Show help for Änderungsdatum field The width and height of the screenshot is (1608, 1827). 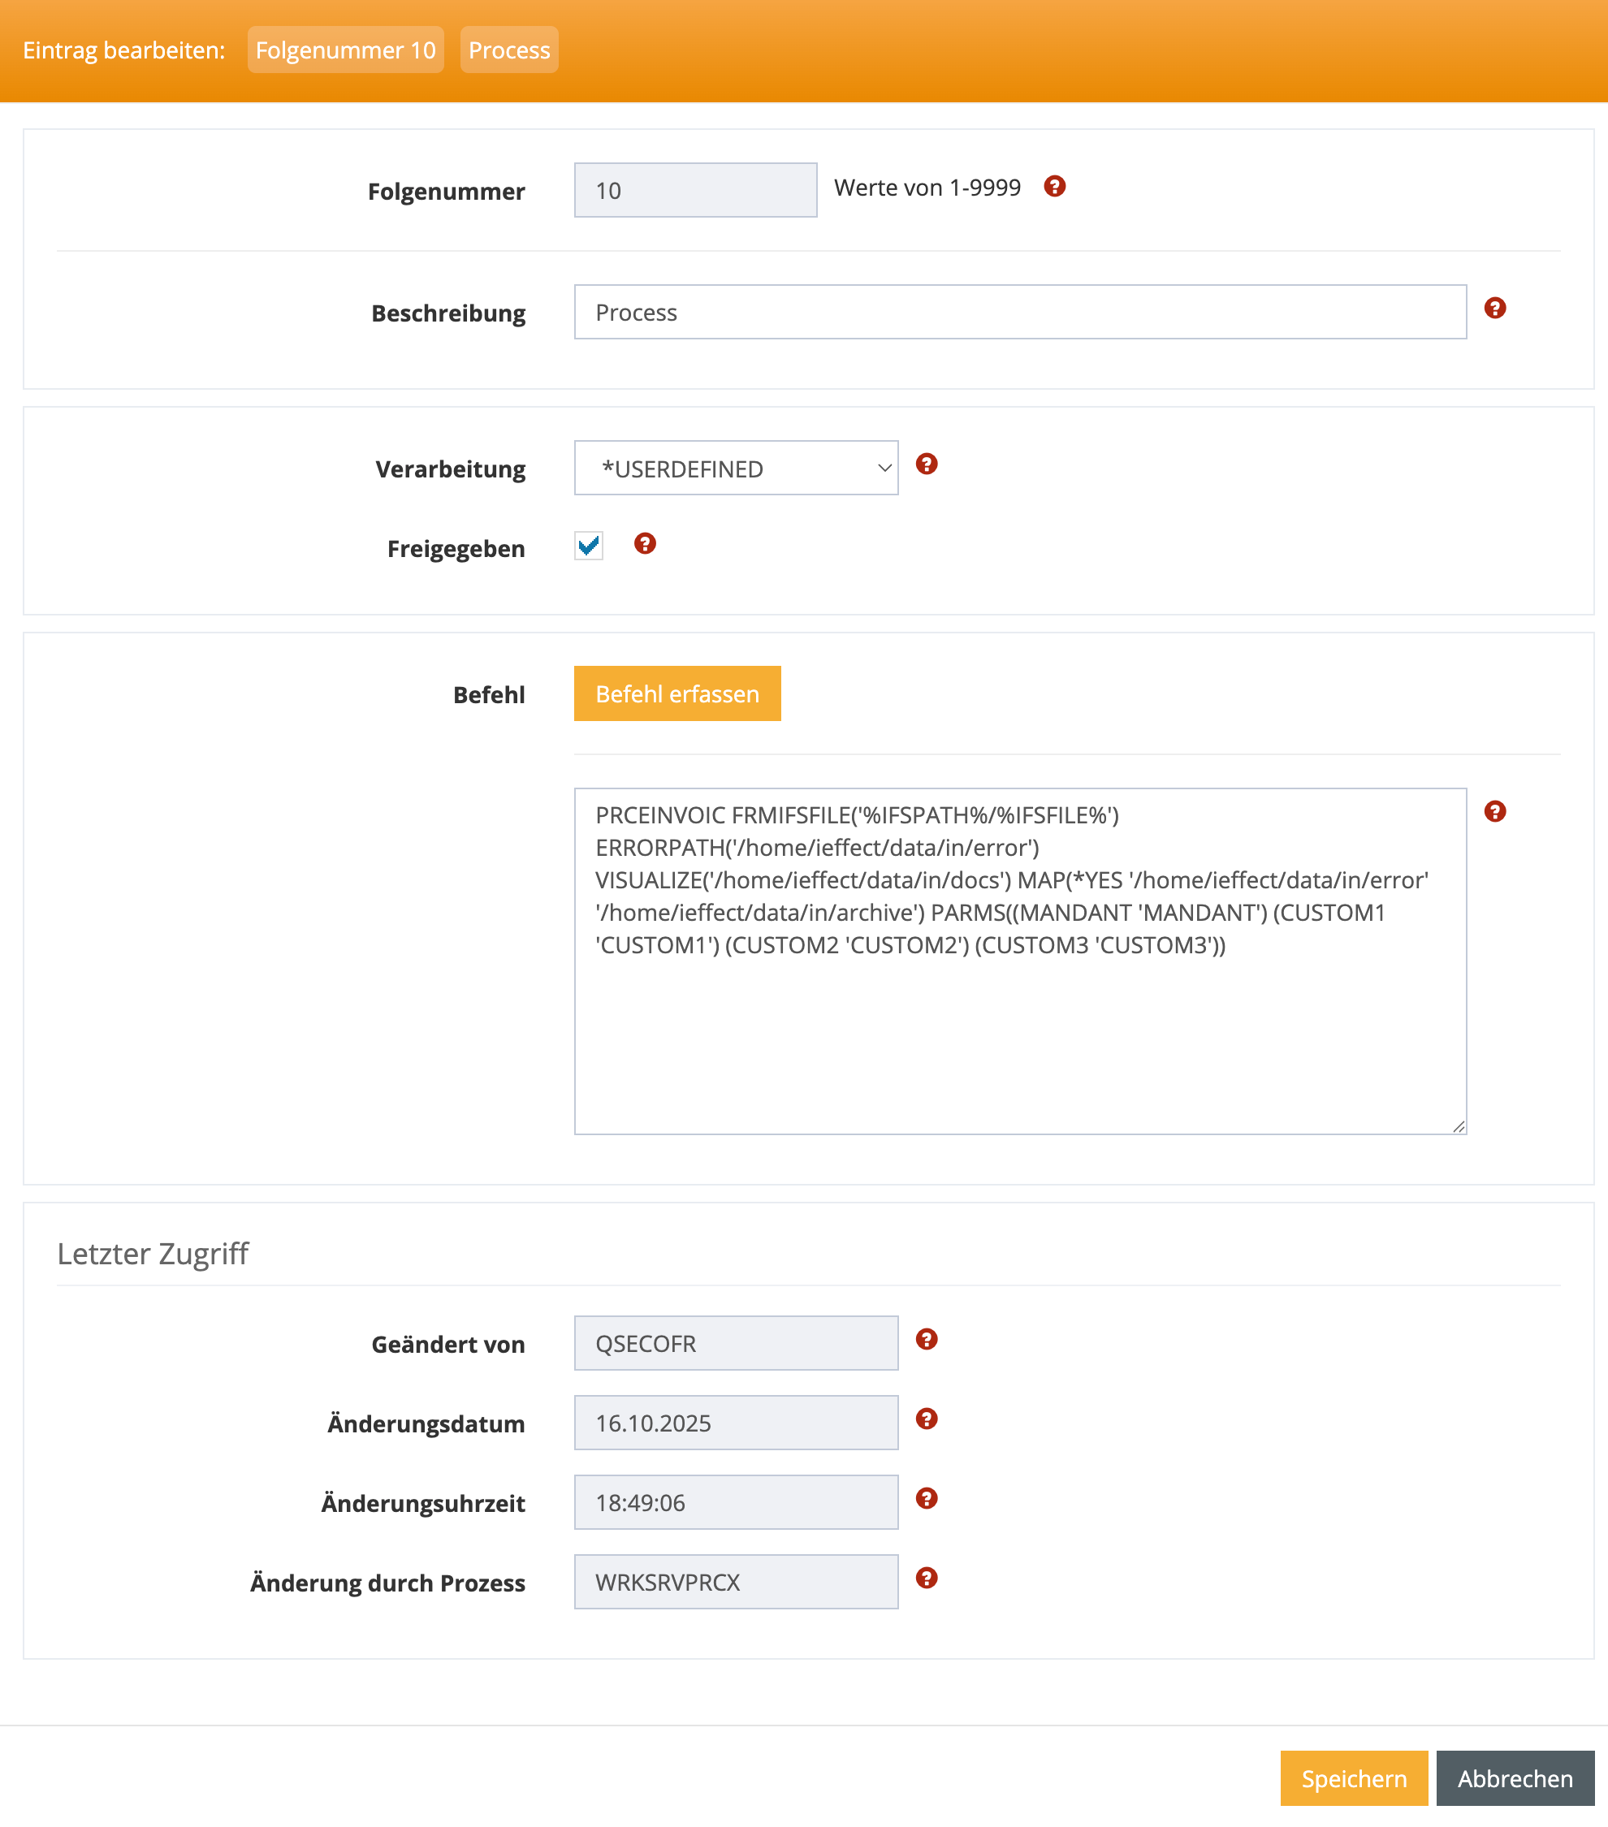click(926, 1419)
